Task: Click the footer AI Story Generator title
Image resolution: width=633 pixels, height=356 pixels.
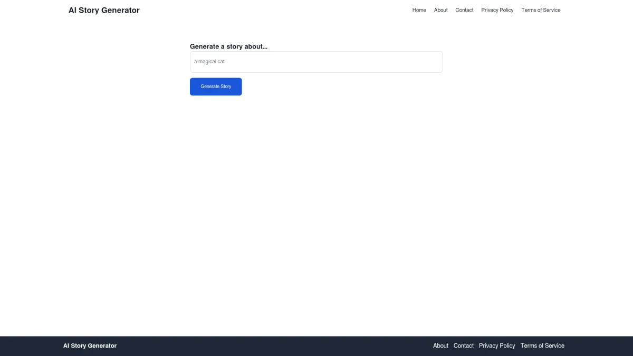Action: 90,346
